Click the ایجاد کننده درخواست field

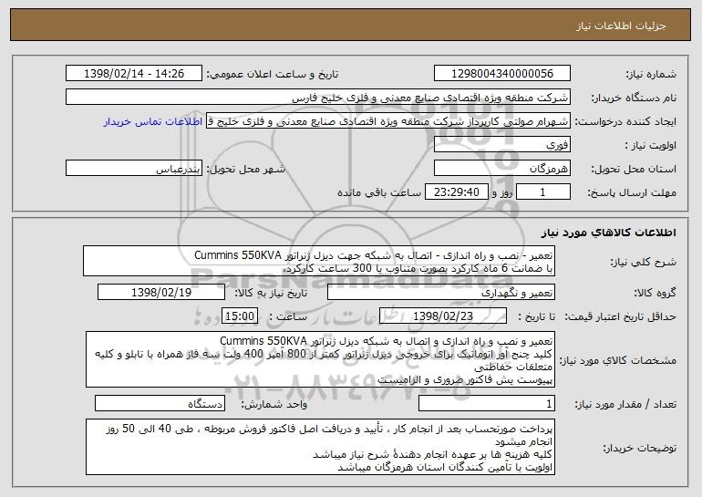tap(388, 121)
